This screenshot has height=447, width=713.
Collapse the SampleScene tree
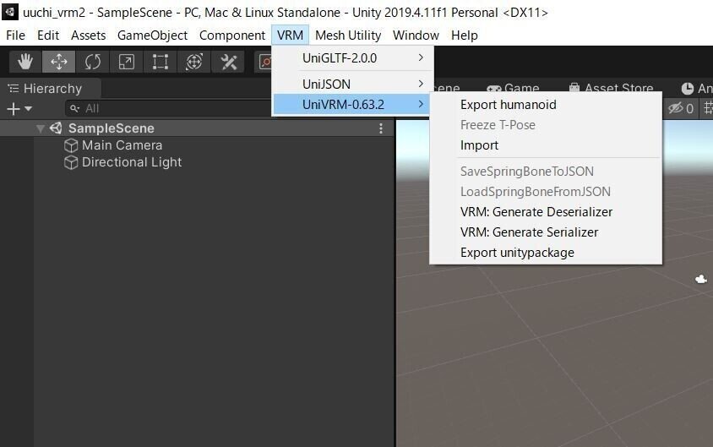click(x=41, y=128)
